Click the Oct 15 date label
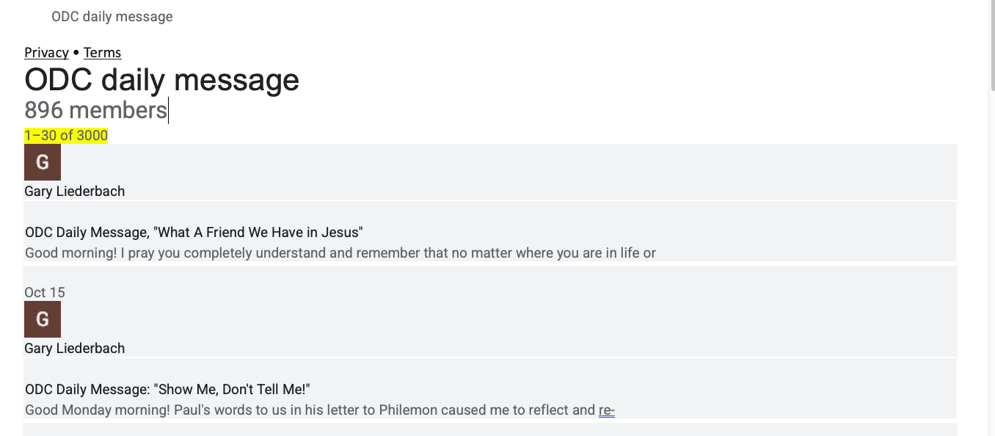The width and height of the screenshot is (995, 436). click(x=45, y=292)
